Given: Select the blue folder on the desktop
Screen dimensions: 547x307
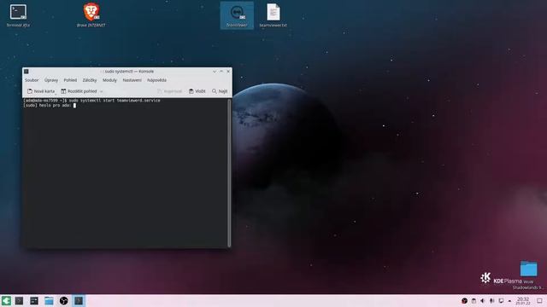Looking at the screenshot, I should click(528, 269).
